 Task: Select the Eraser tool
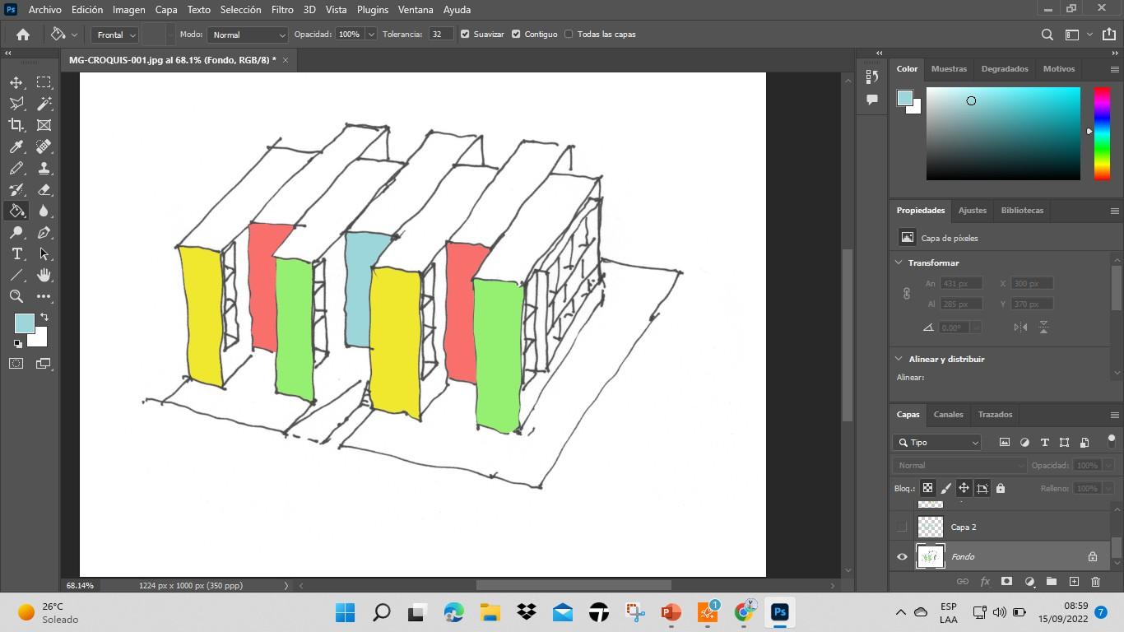coord(44,189)
